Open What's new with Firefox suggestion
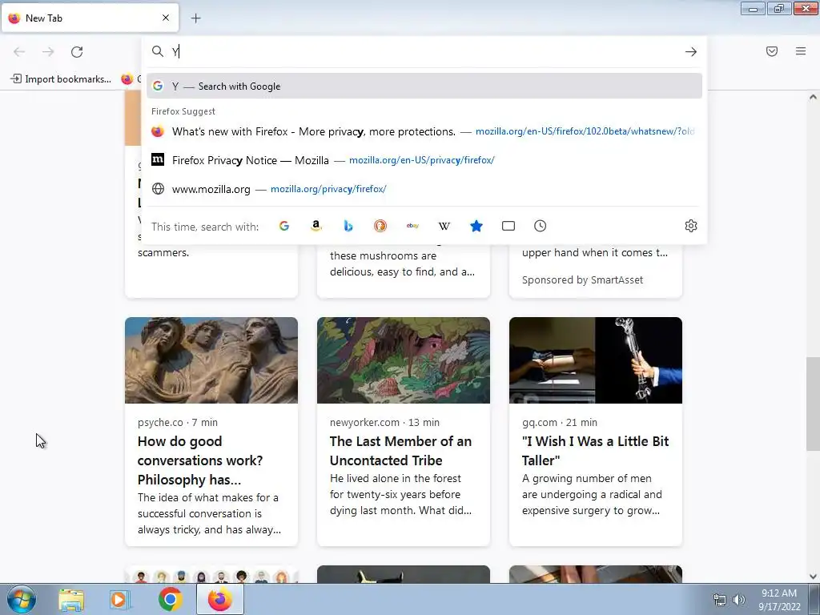The height and width of the screenshot is (615, 820). click(424, 131)
